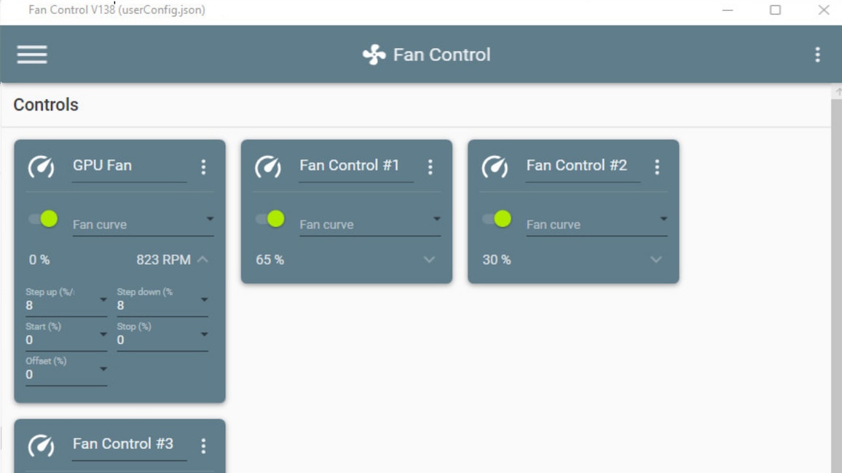
Task: Open Fan Control #1 options menu
Action: coord(430,167)
